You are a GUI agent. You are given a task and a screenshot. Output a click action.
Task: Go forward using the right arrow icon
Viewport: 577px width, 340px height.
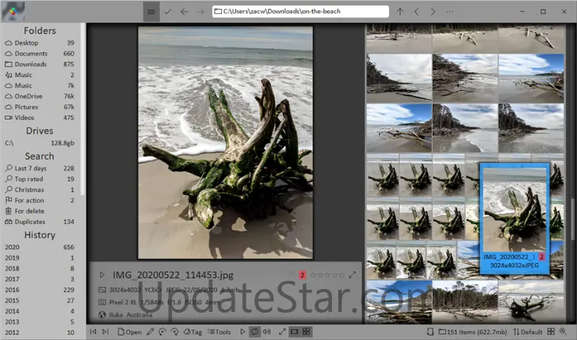(200, 11)
